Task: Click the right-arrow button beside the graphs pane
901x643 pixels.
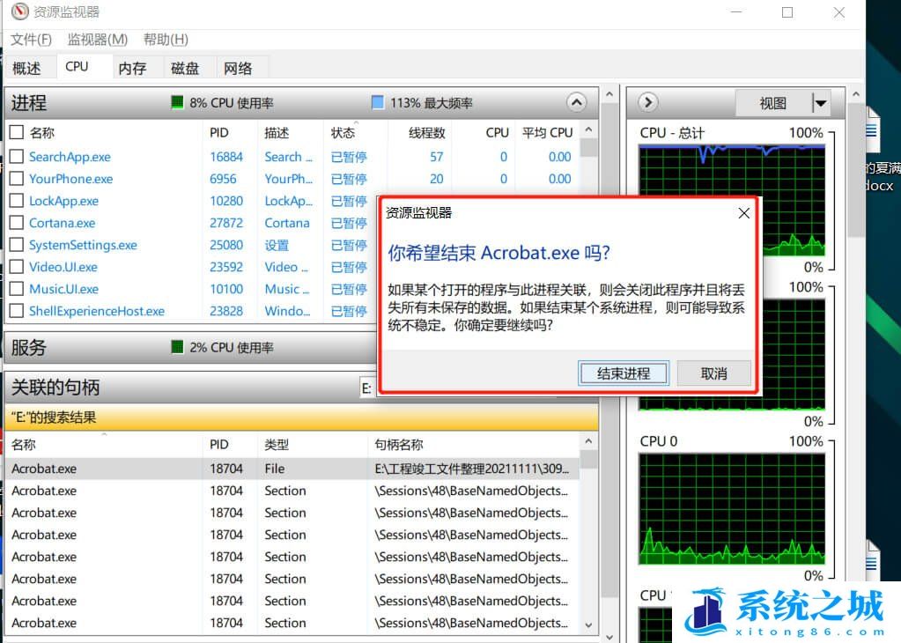Action: 648,102
